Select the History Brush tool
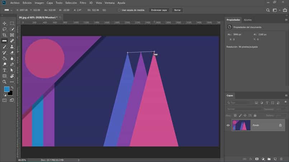 click(4, 53)
